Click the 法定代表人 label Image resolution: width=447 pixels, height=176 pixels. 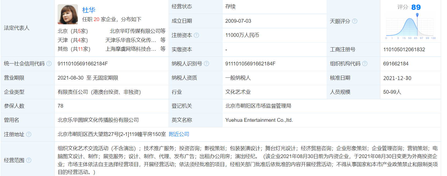(17, 28)
